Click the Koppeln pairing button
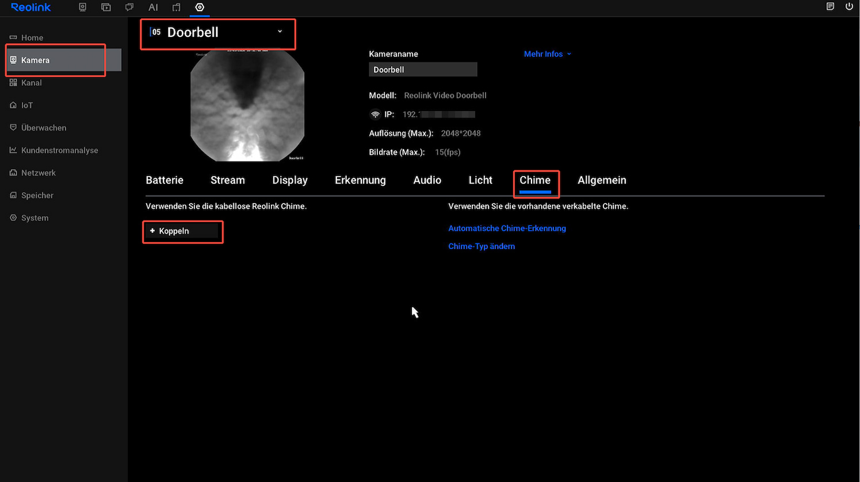Screen dimensions: 860x482 (182, 231)
